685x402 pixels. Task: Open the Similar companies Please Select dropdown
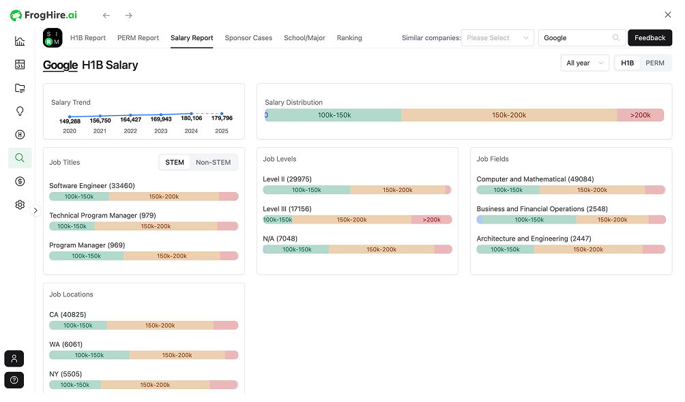tap(497, 38)
